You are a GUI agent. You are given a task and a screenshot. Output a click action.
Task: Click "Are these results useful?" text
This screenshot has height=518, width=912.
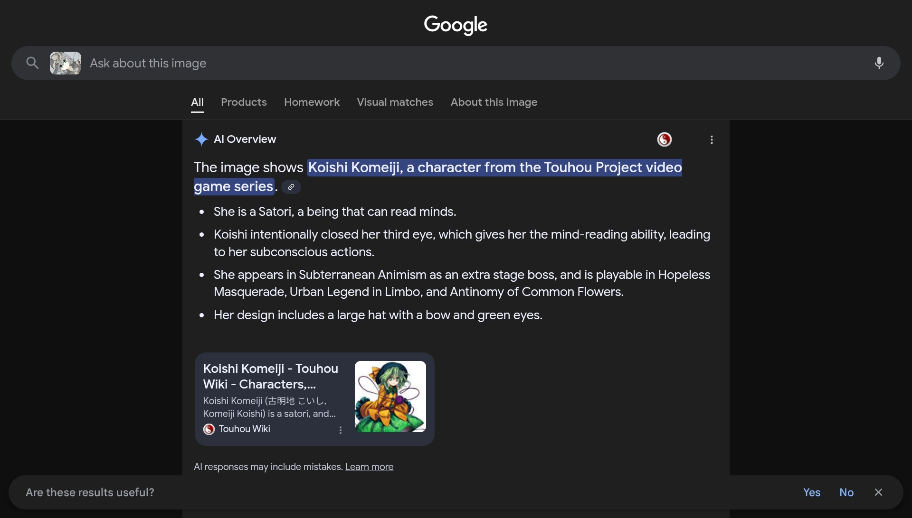tap(90, 492)
